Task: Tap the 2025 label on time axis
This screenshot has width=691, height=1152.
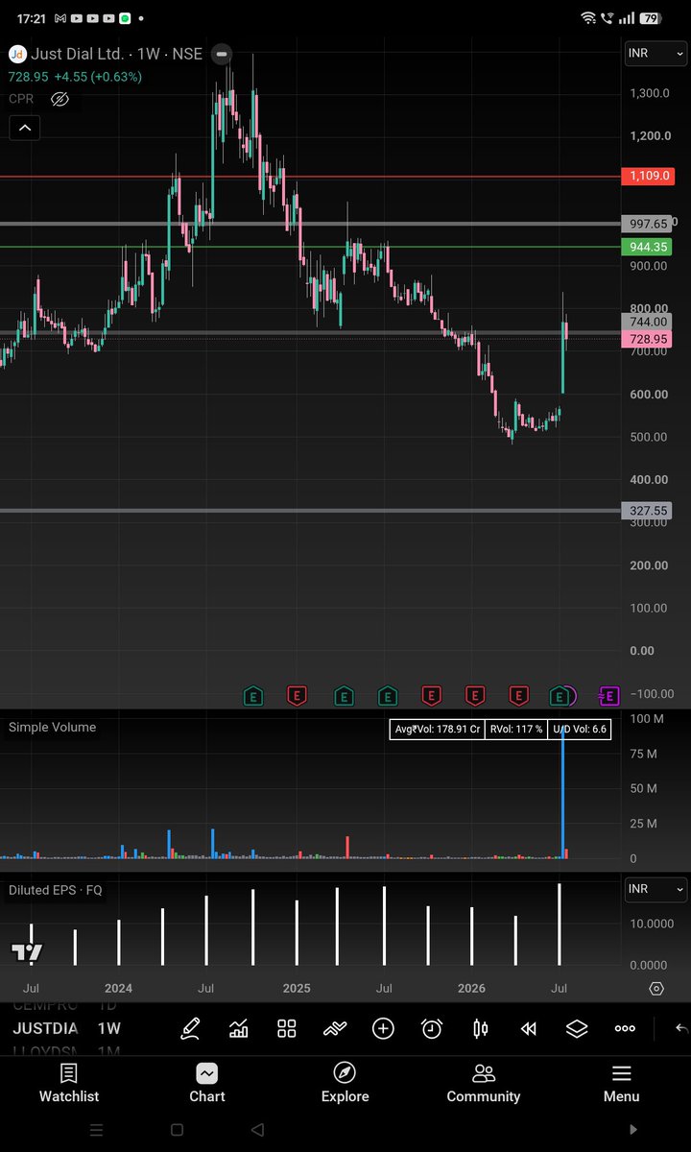Action: 297,988
